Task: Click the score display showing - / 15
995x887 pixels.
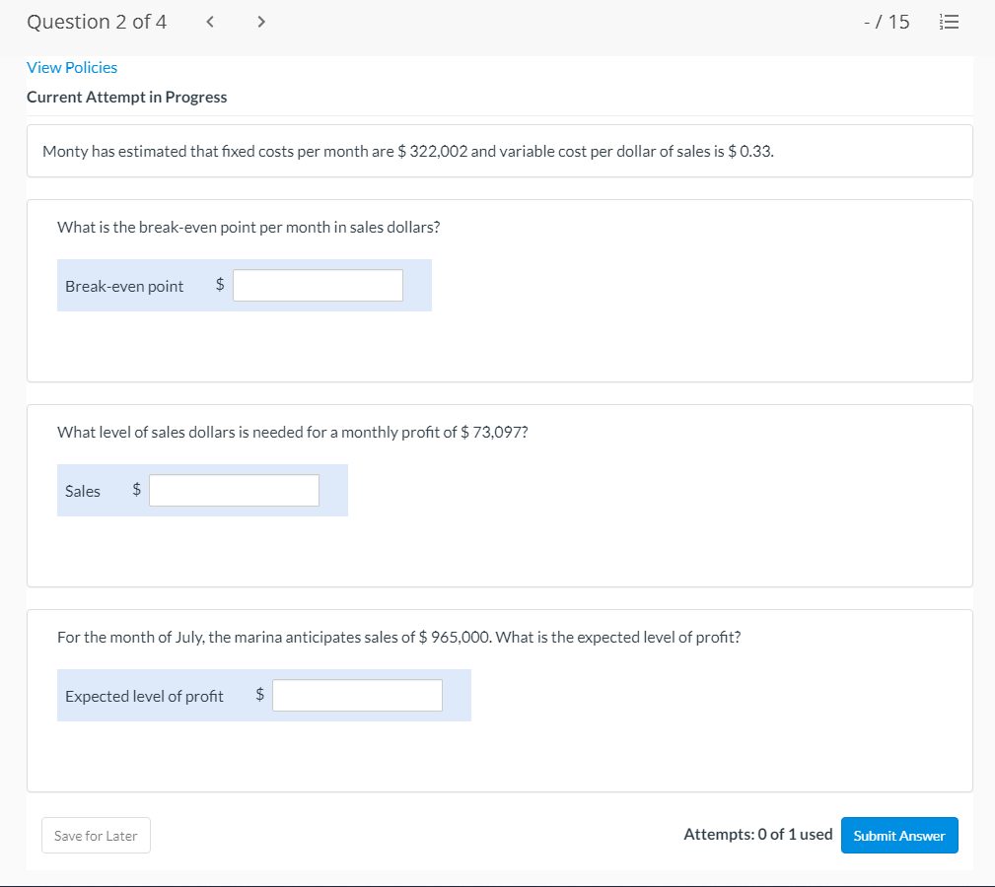Action: tap(887, 21)
